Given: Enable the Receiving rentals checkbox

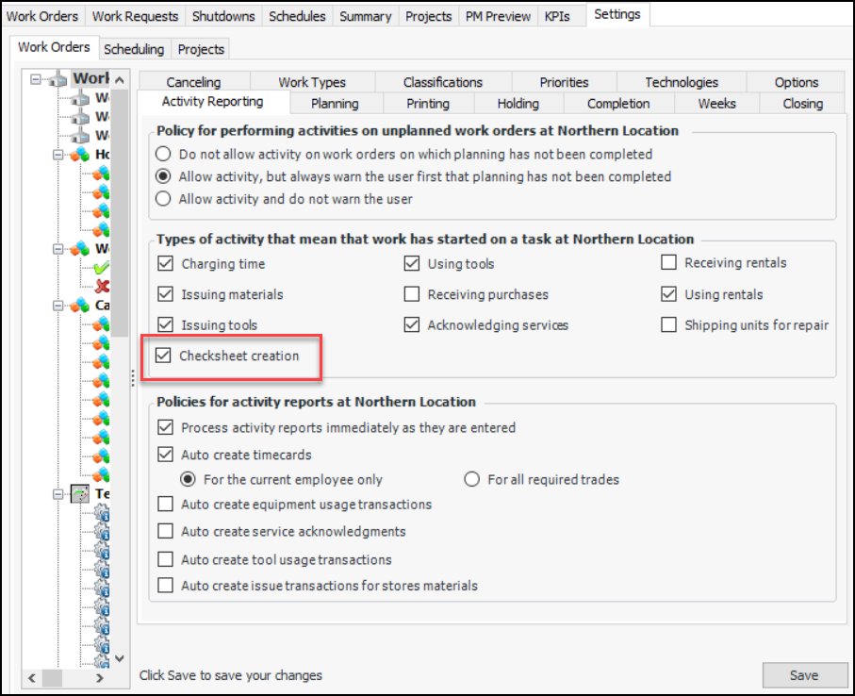Looking at the screenshot, I should tap(668, 262).
